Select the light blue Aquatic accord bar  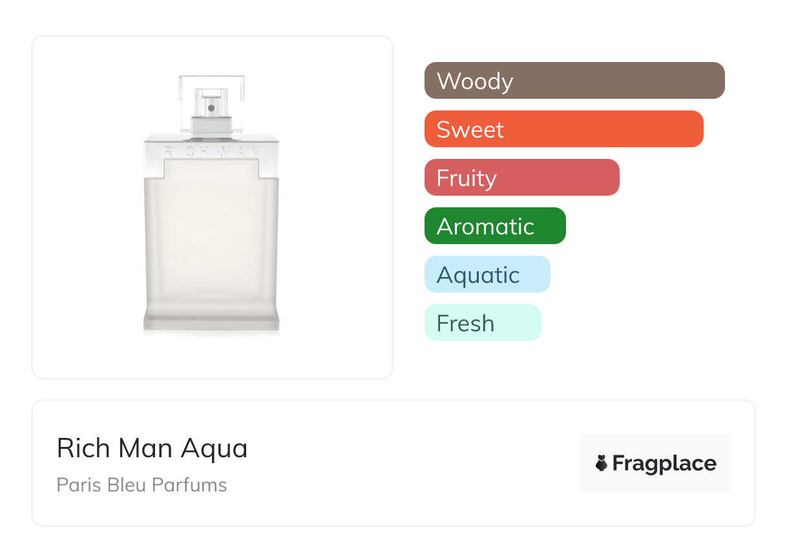pos(487,274)
